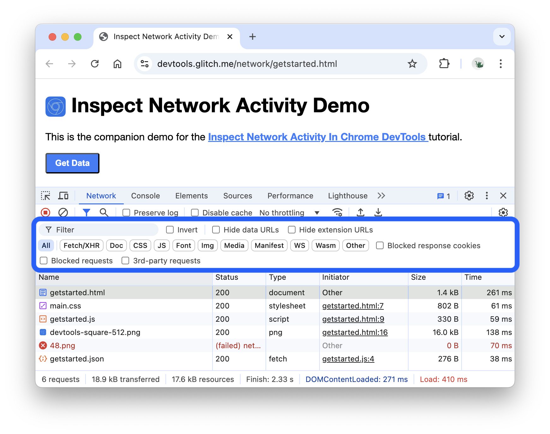Switch to the Console tab
This screenshot has width=550, height=434.
tap(145, 196)
